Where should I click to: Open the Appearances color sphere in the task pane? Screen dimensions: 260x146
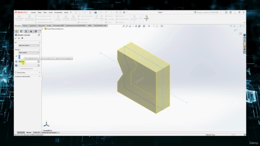click(x=245, y=49)
